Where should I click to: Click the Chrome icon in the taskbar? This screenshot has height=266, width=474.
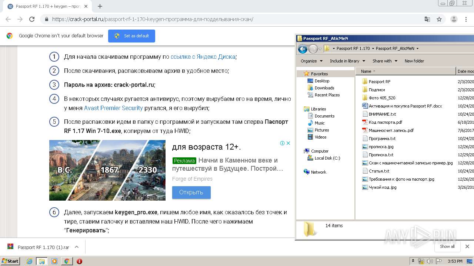[x=67, y=261]
